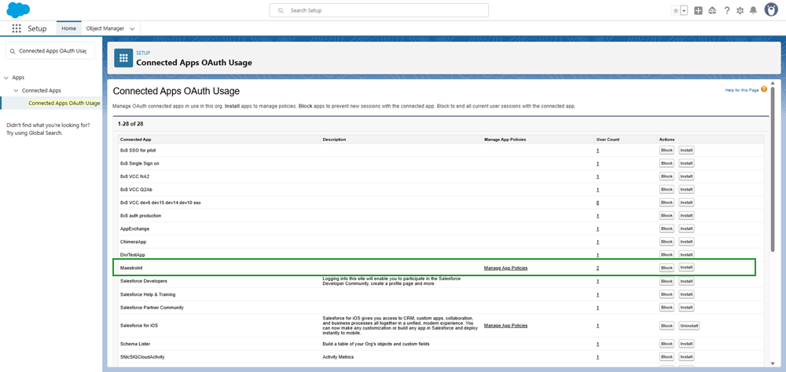Select Connected Apps OAuth Usage sidebar item
Viewport: 786px width, 372px height.
click(64, 103)
